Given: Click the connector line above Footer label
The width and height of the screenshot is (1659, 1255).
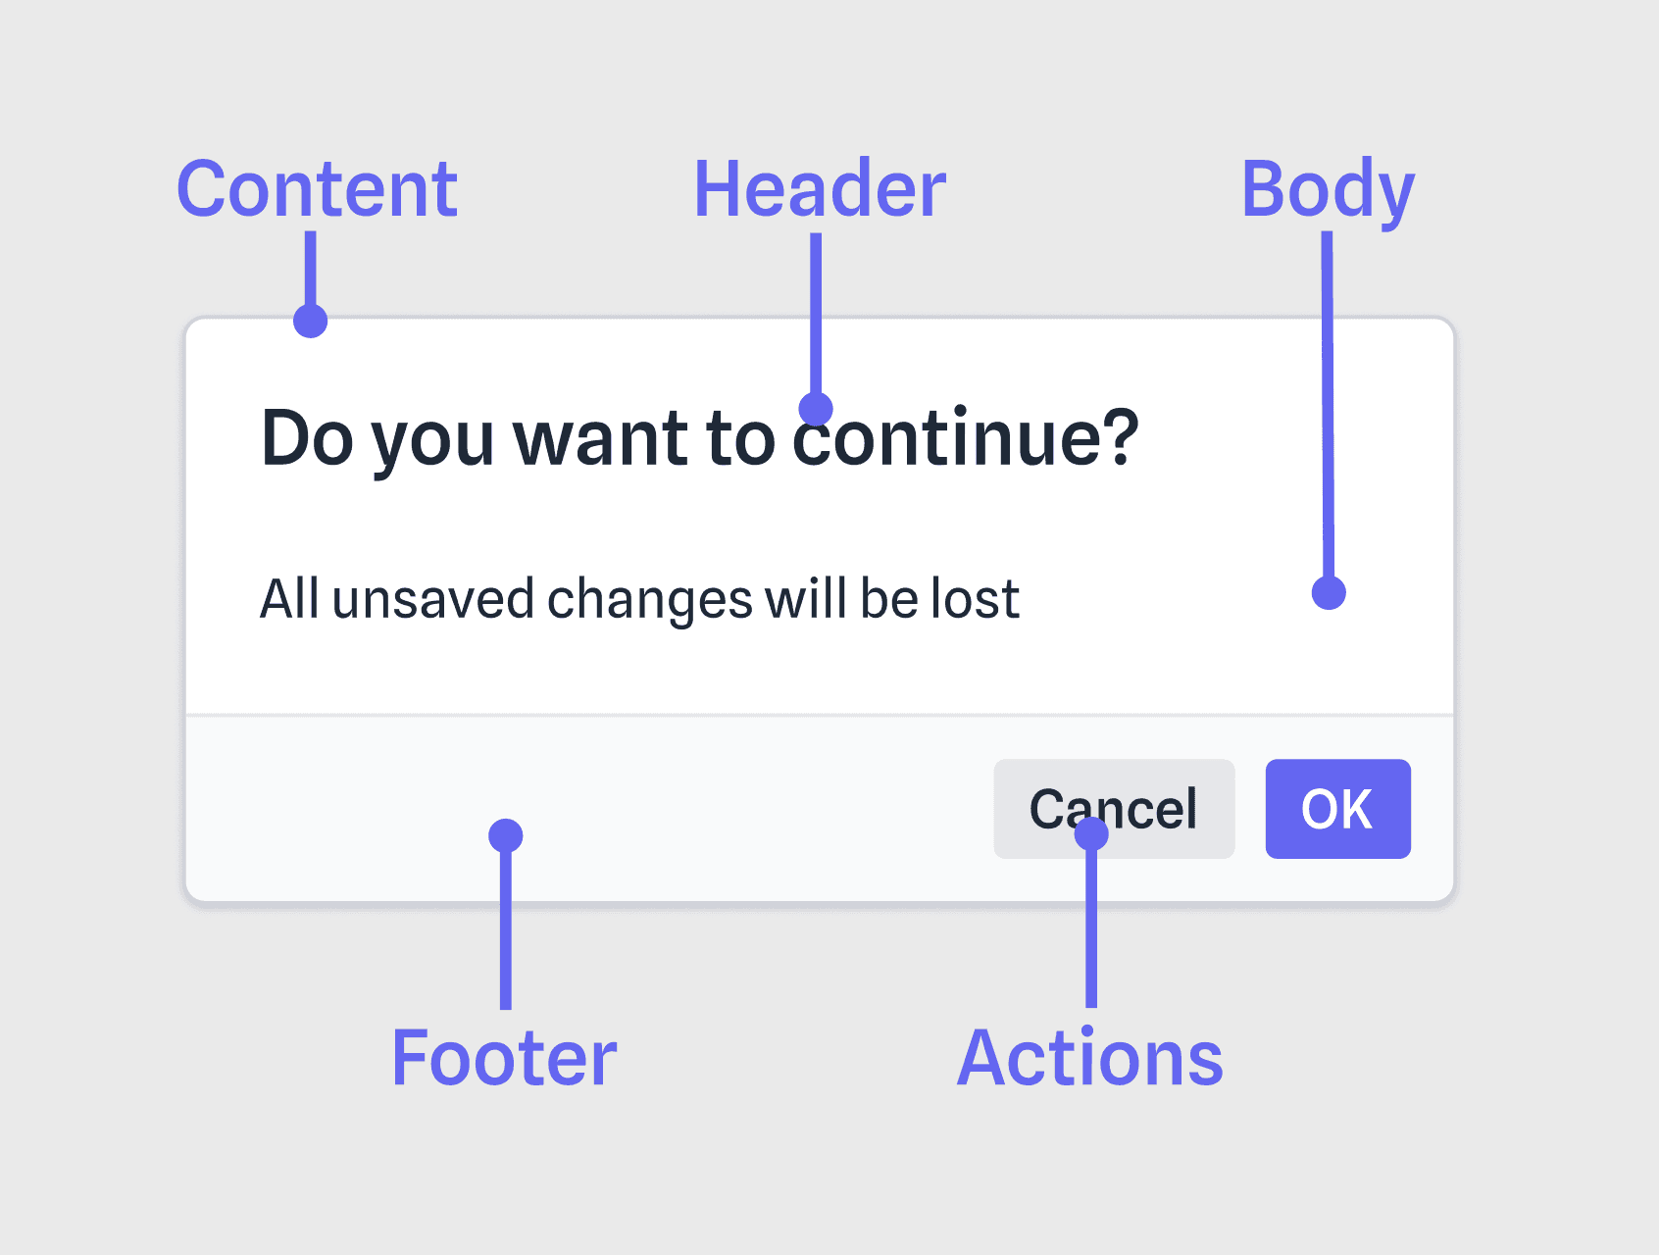Looking at the screenshot, I should tap(506, 927).
